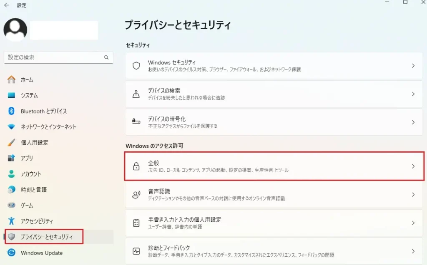
Task: Click the デバイスの検索 locator icon
Action: (136, 94)
